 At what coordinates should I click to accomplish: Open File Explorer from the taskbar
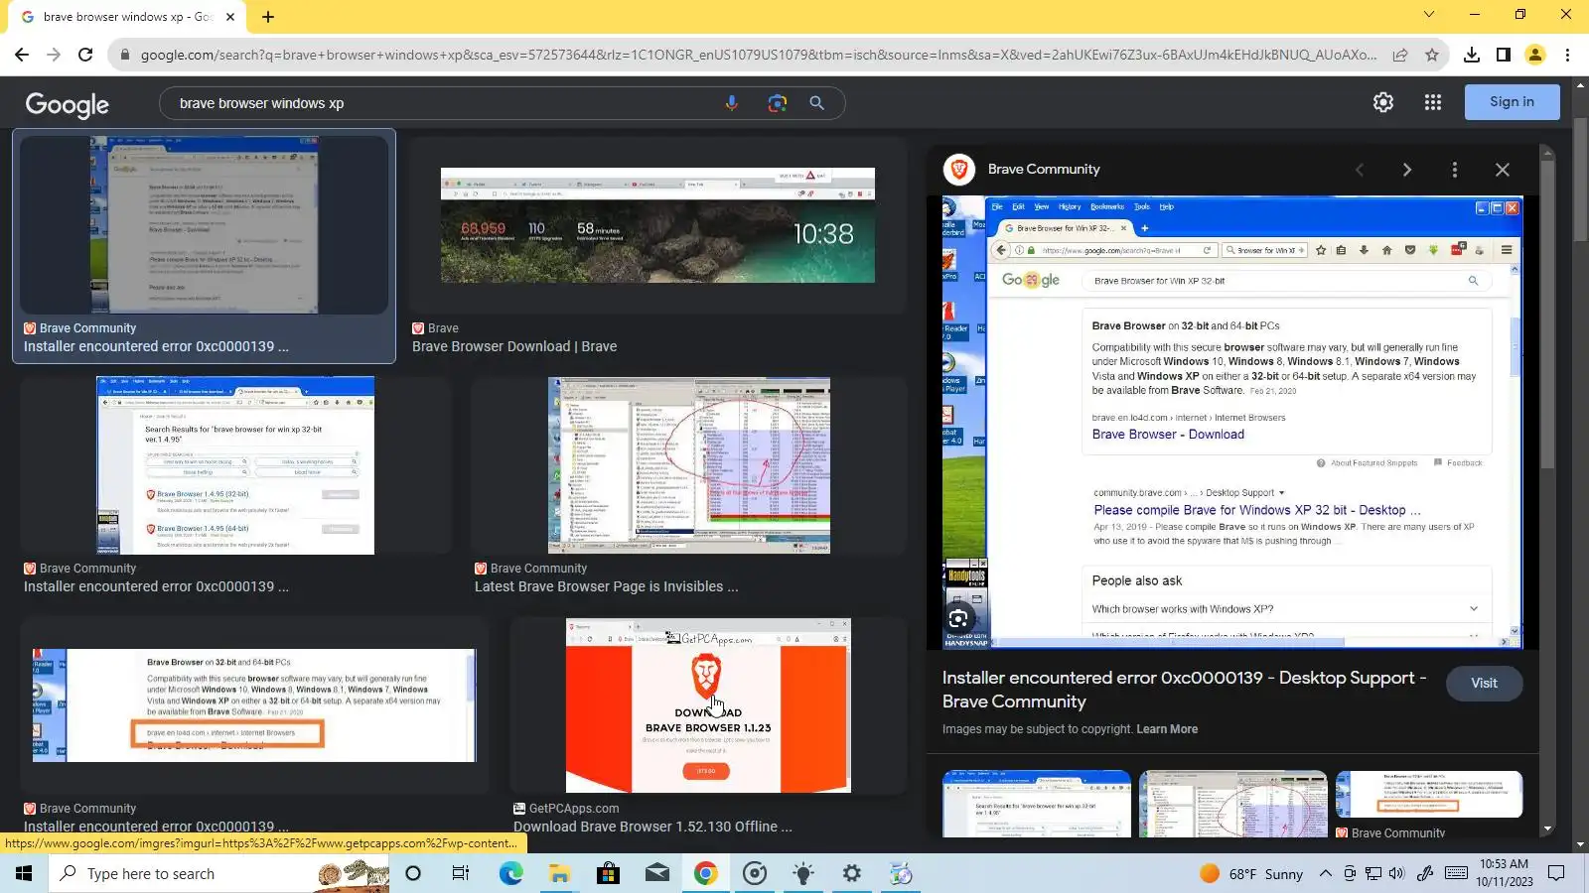(559, 873)
